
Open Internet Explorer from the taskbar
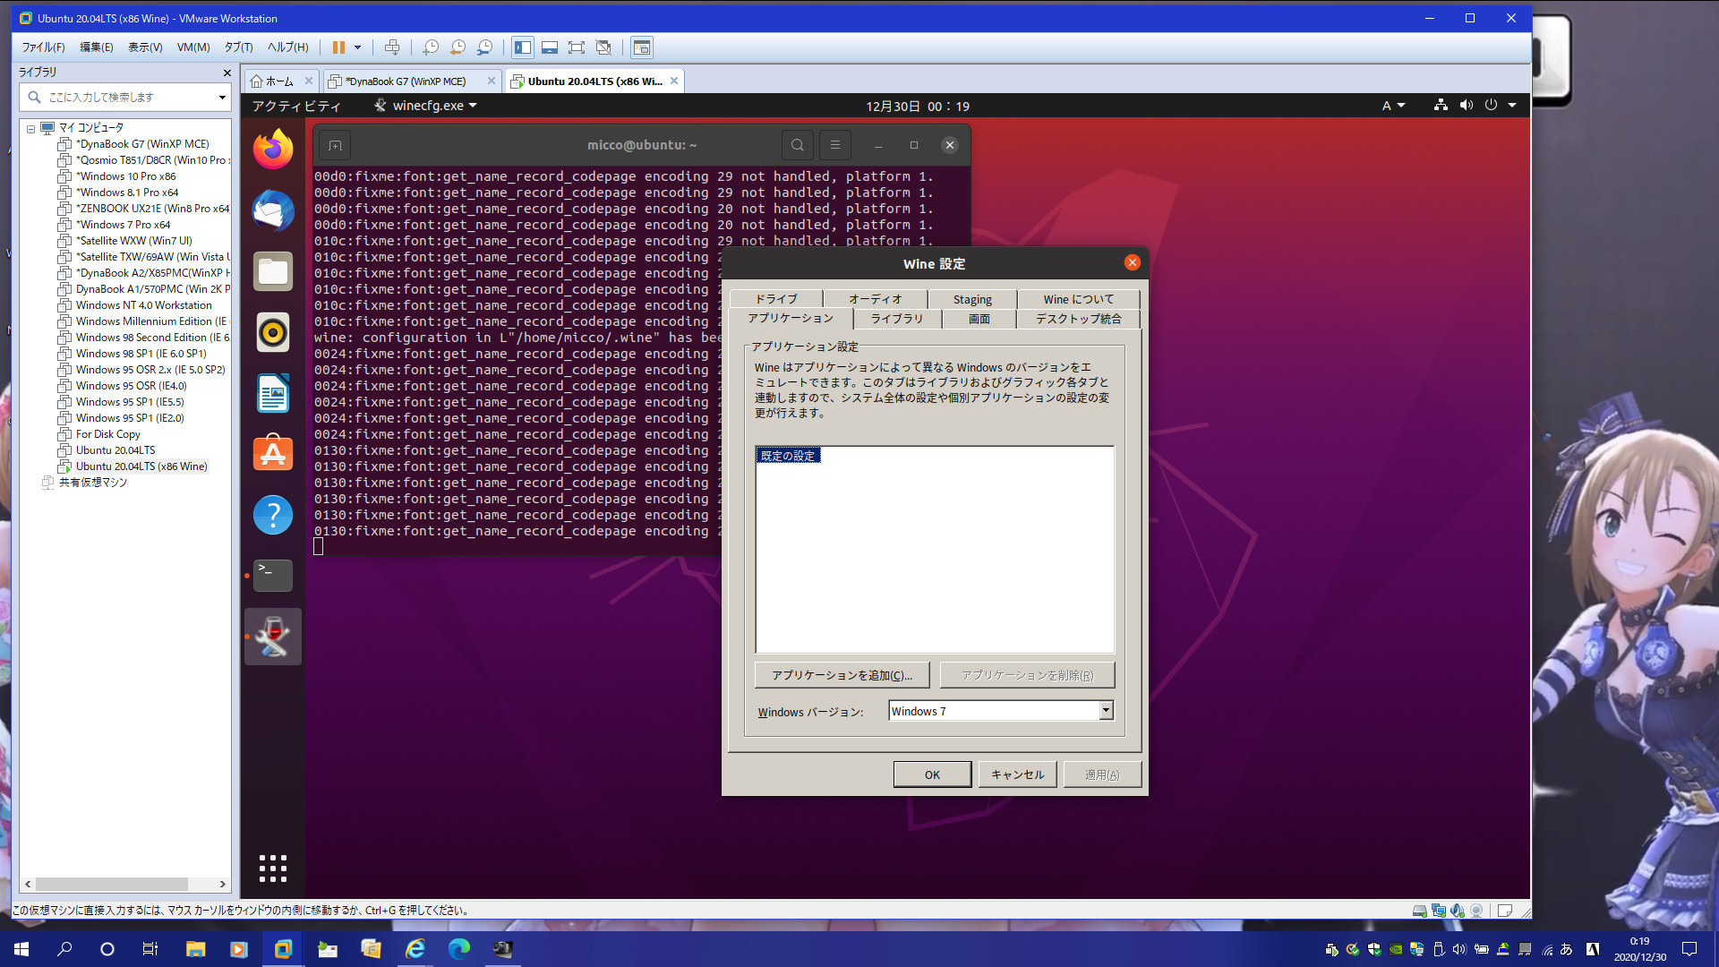tap(415, 949)
